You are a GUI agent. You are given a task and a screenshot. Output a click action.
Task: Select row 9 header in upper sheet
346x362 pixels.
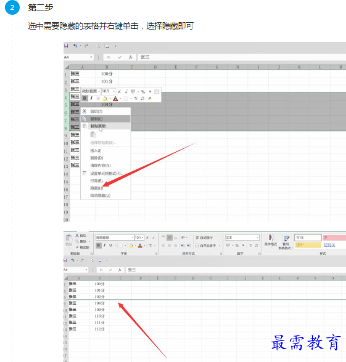tap(66, 135)
